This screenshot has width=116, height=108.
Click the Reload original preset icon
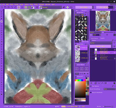click(71, 7)
